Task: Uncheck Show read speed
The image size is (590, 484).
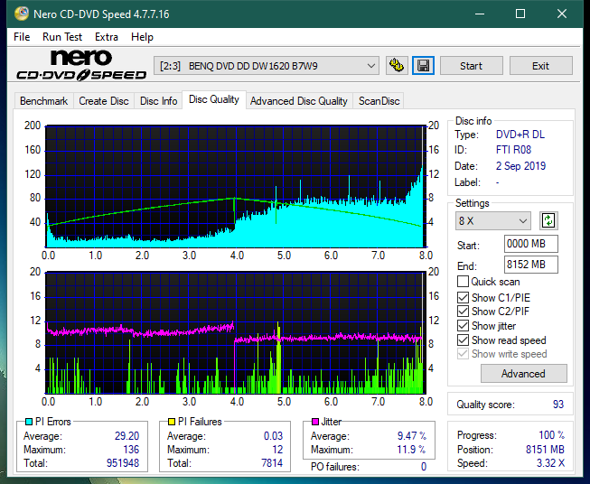Action: click(463, 340)
